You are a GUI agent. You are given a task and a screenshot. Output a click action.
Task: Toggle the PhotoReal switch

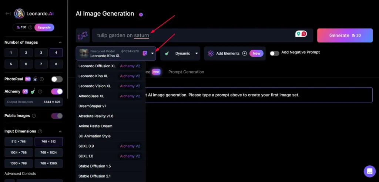(57, 79)
